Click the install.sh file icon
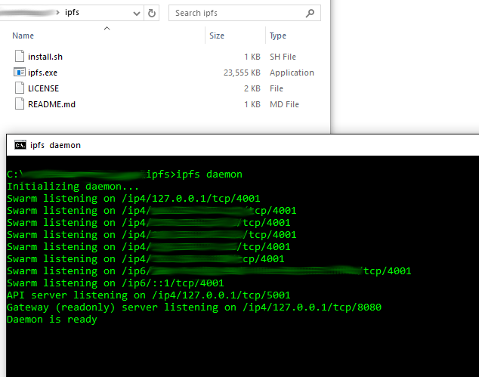This screenshot has height=377, width=479. coord(20,56)
